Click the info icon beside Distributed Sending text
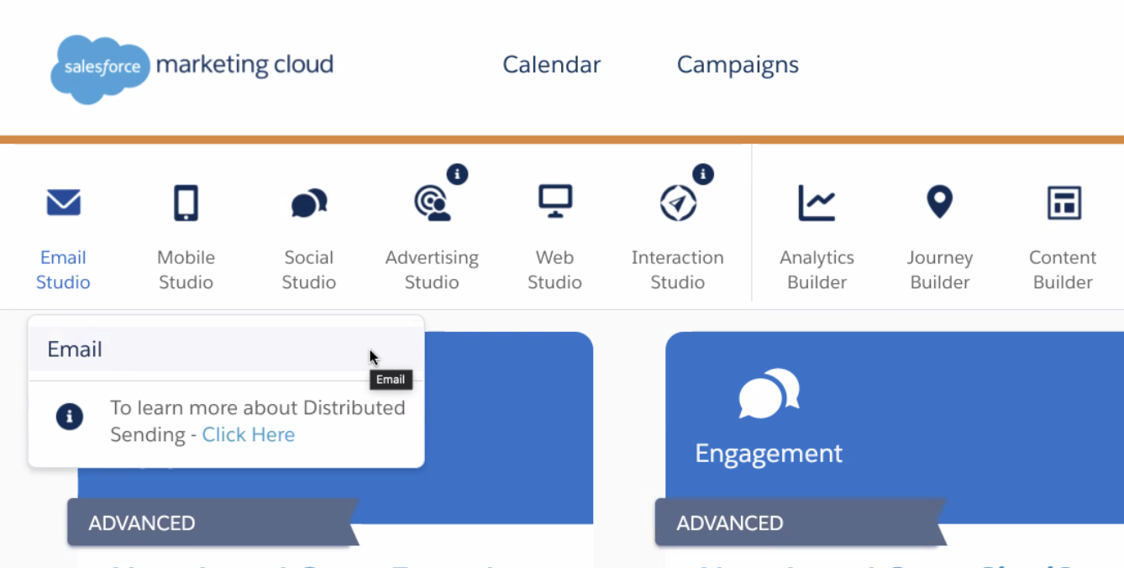Viewport: 1124px width, 568px height. 70,417
